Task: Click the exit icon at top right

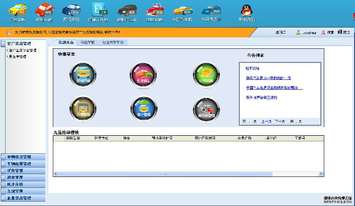Action: pyautogui.click(x=343, y=32)
